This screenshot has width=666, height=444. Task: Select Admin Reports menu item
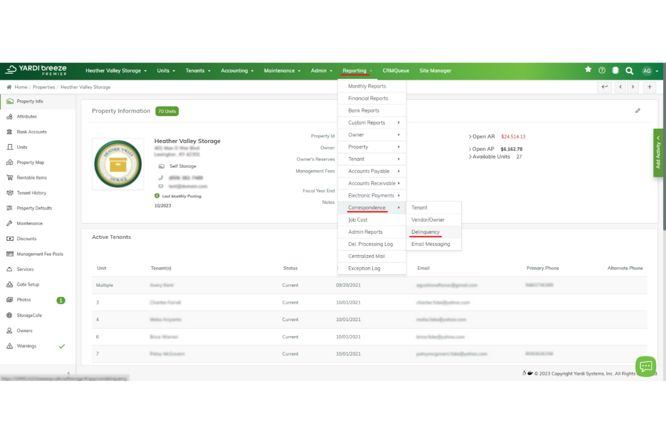pyautogui.click(x=372, y=232)
